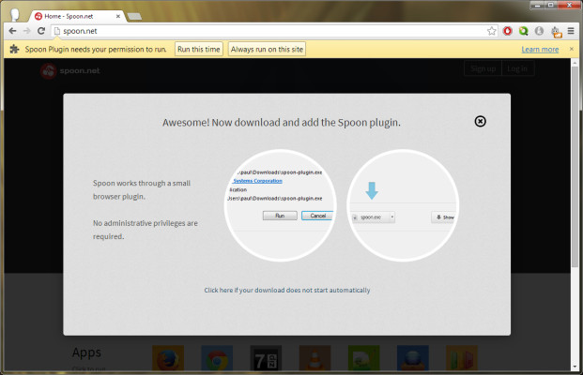Click the Sign up button
The width and height of the screenshot is (583, 375).
(x=483, y=68)
